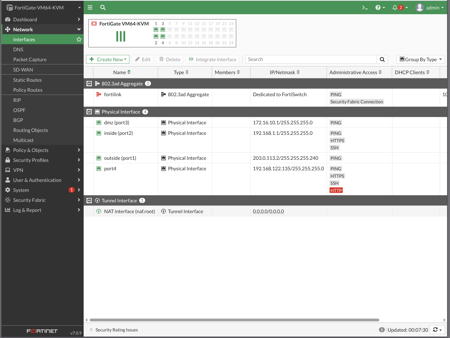Click the favorite star on Interfaces
450x338 pixels.
pos(79,39)
